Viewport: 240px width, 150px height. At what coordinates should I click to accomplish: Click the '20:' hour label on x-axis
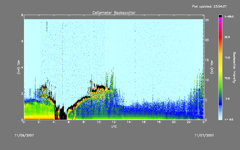click(x=174, y=122)
